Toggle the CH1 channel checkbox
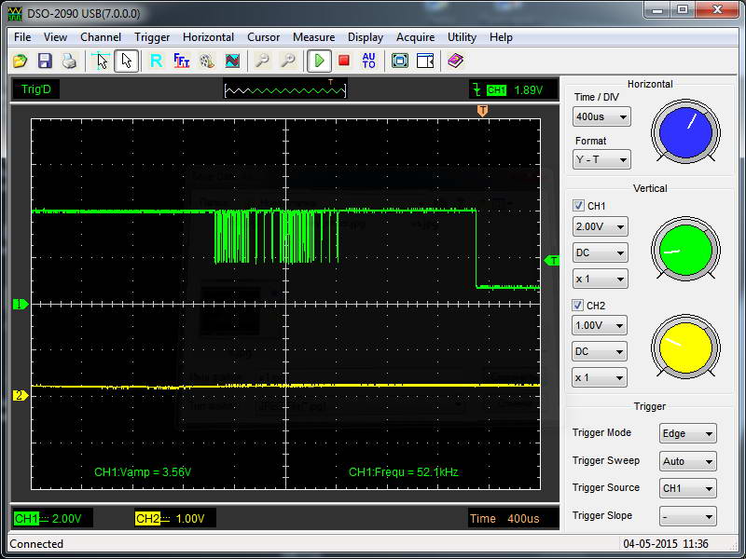The image size is (746, 559). [578, 205]
